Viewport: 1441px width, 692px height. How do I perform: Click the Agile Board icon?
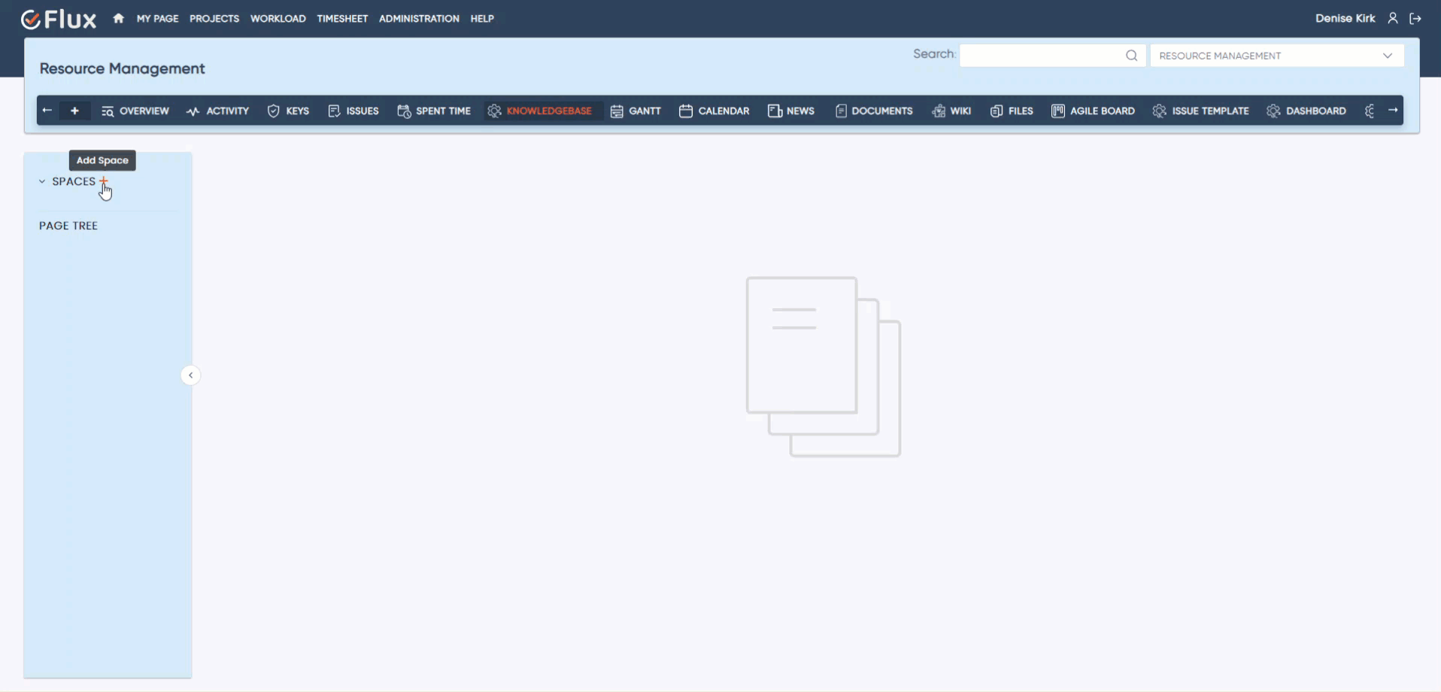point(1058,111)
